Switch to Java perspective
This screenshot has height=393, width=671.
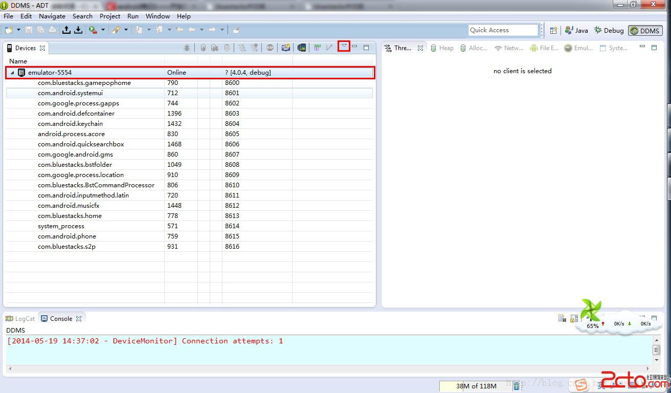(x=576, y=30)
